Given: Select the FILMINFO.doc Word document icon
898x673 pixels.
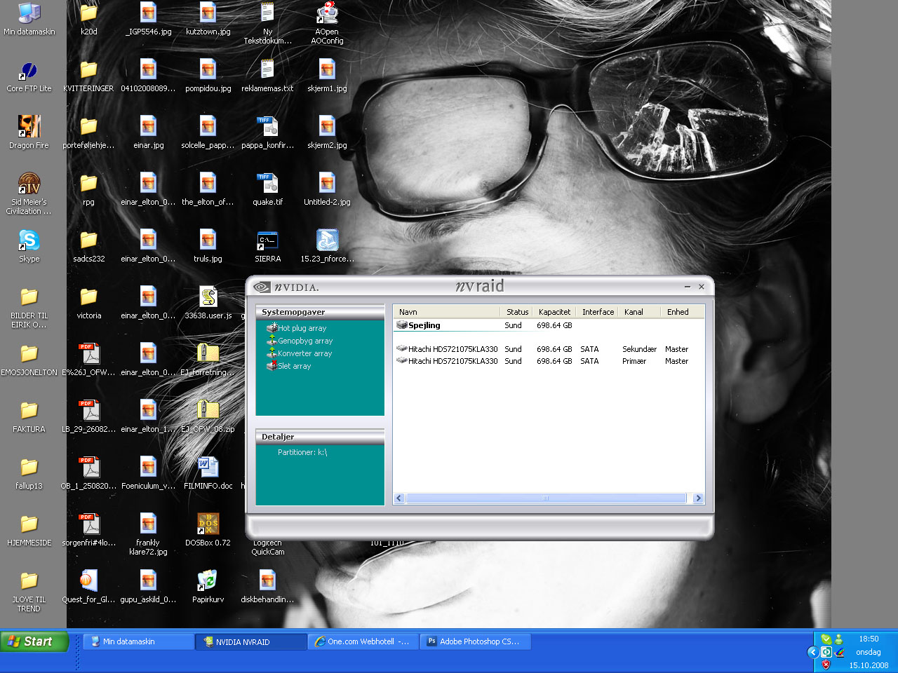Looking at the screenshot, I should 208,474.
